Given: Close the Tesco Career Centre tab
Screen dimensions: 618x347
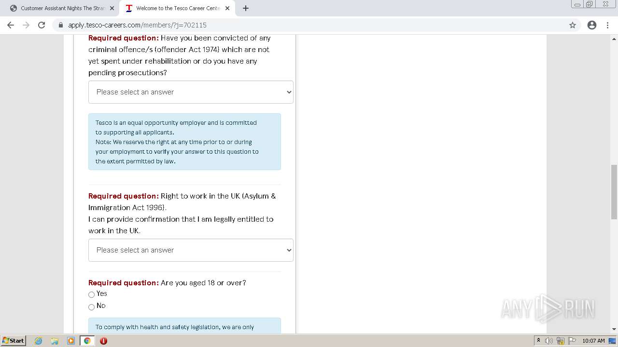Looking at the screenshot, I should 227,8.
